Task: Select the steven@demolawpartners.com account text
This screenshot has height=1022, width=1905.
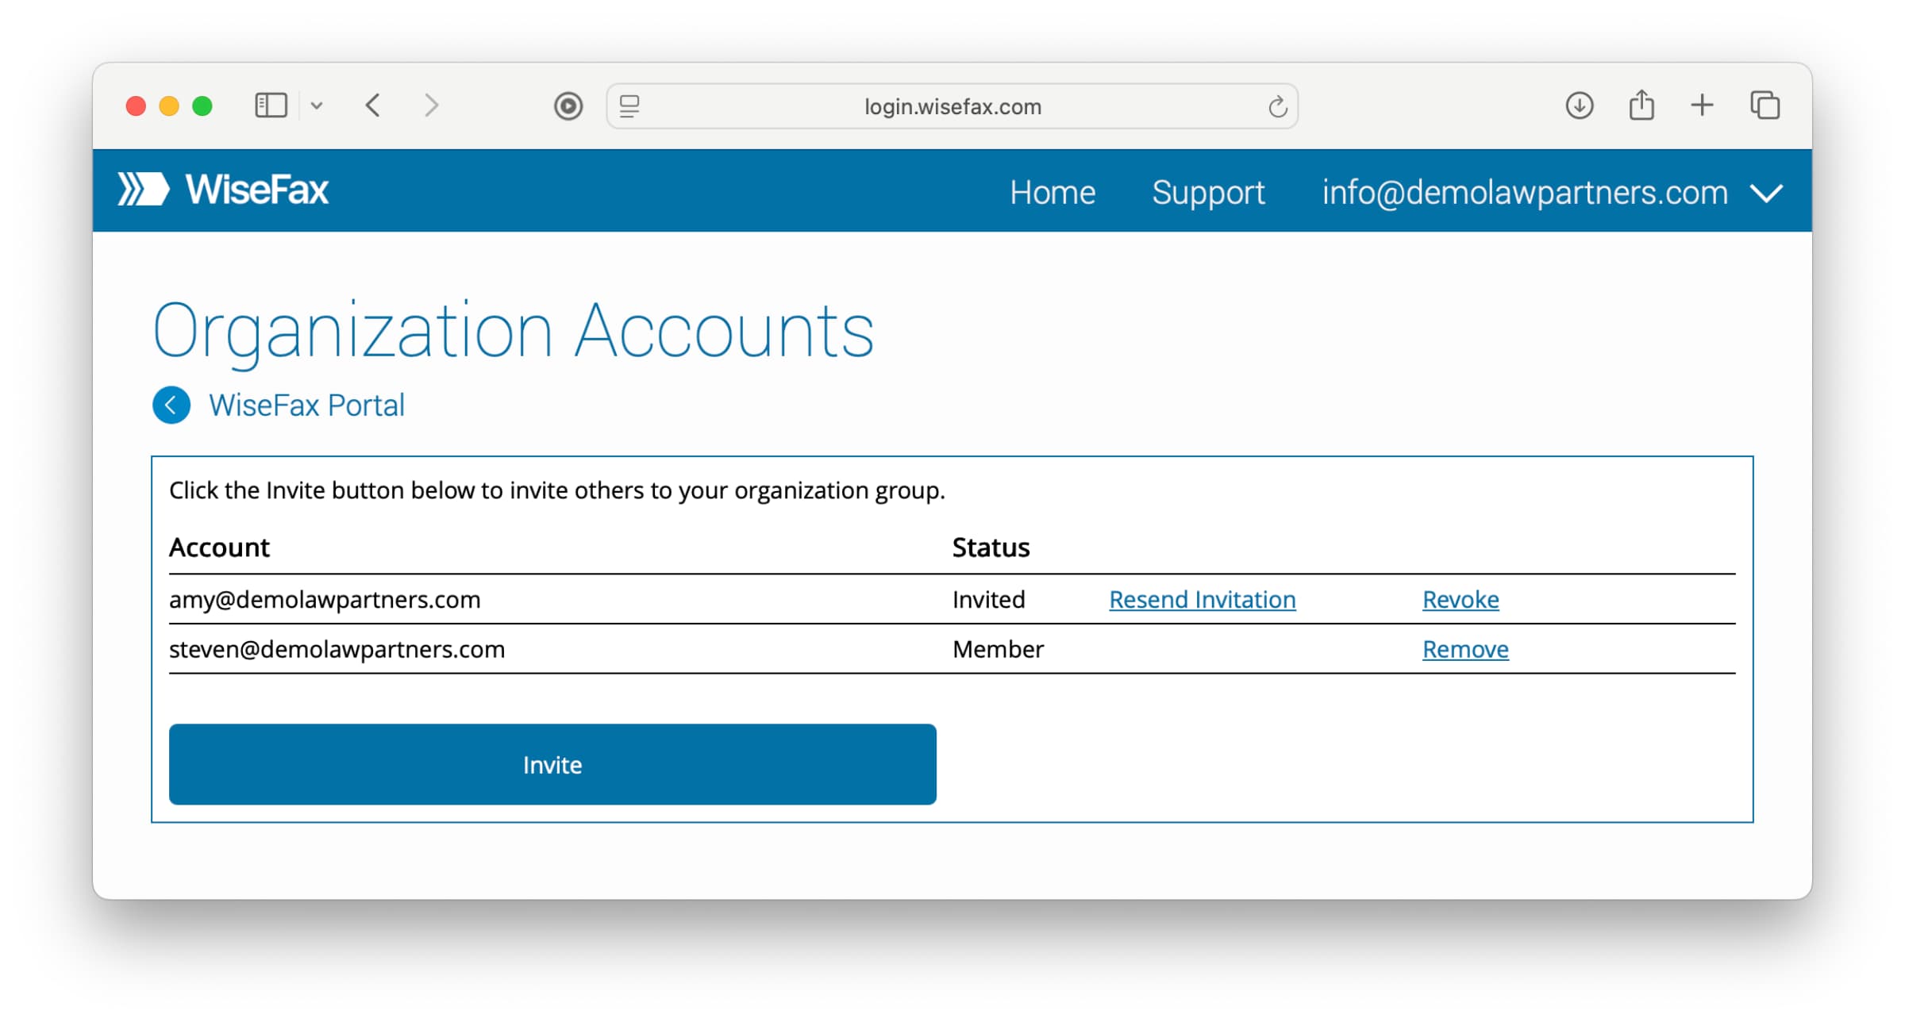Action: (x=337, y=650)
